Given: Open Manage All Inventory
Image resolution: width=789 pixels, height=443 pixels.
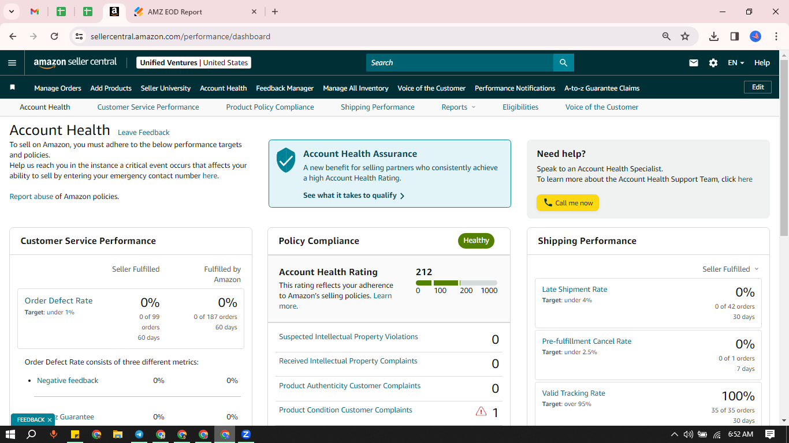Looking at the screenshot, I should [x=356, y=88].
